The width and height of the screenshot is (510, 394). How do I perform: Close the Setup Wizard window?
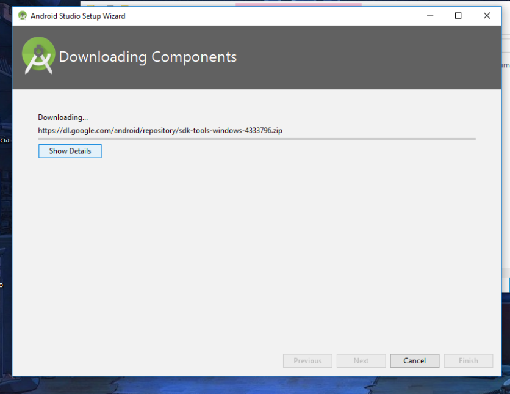pos(487,16)
